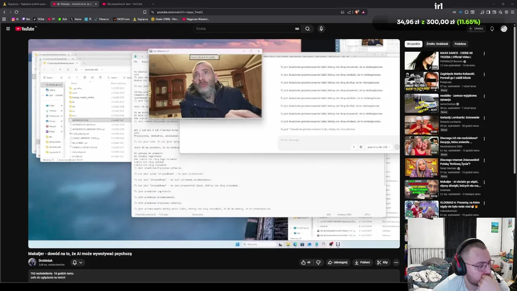Click the video player to pause
The width and height of the screenshot is (517, 291).
(214, 143)
